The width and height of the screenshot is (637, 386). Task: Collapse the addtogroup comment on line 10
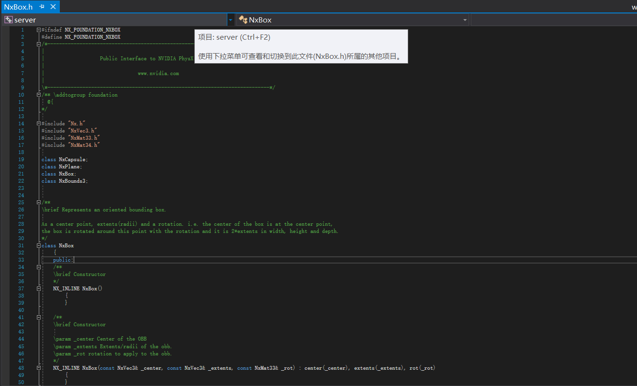[39, 95]
